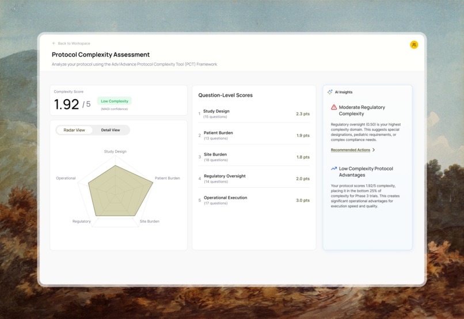This screenshot has width=464, height=319.
Task: Click the 1.9 pts value
Action: (303, 135)
